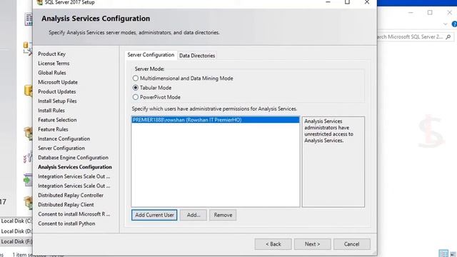Click the License Terms step
Viewport: 457px width, 257px height.
coord(54,64)
